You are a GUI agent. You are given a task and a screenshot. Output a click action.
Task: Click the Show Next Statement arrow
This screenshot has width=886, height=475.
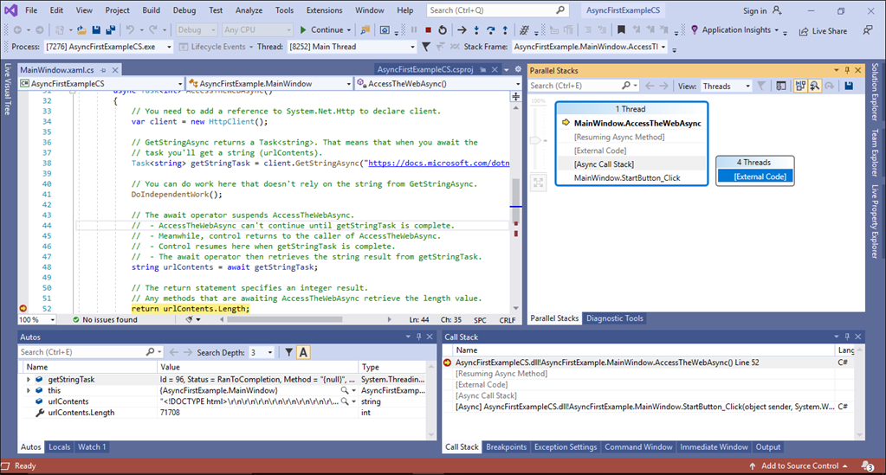pos(462,30)
